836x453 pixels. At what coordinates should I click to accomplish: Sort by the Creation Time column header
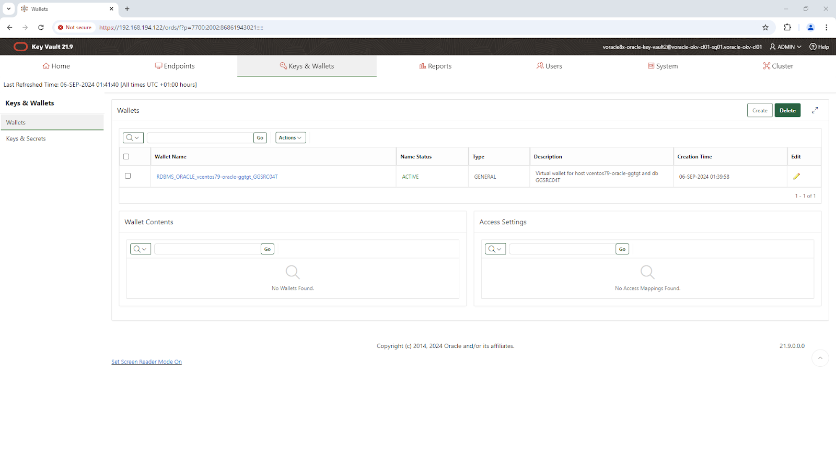pos(694,157)
